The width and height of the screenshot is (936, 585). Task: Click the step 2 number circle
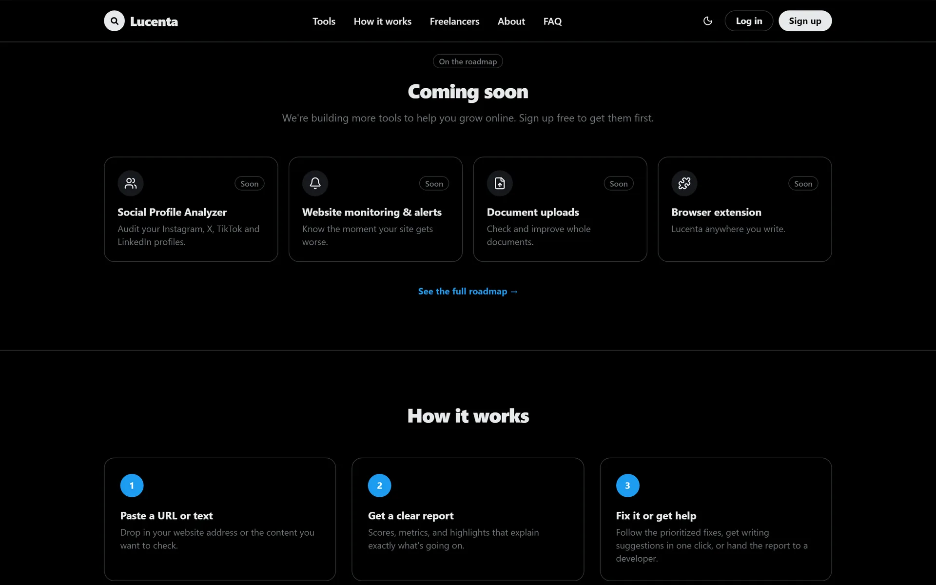380,486
